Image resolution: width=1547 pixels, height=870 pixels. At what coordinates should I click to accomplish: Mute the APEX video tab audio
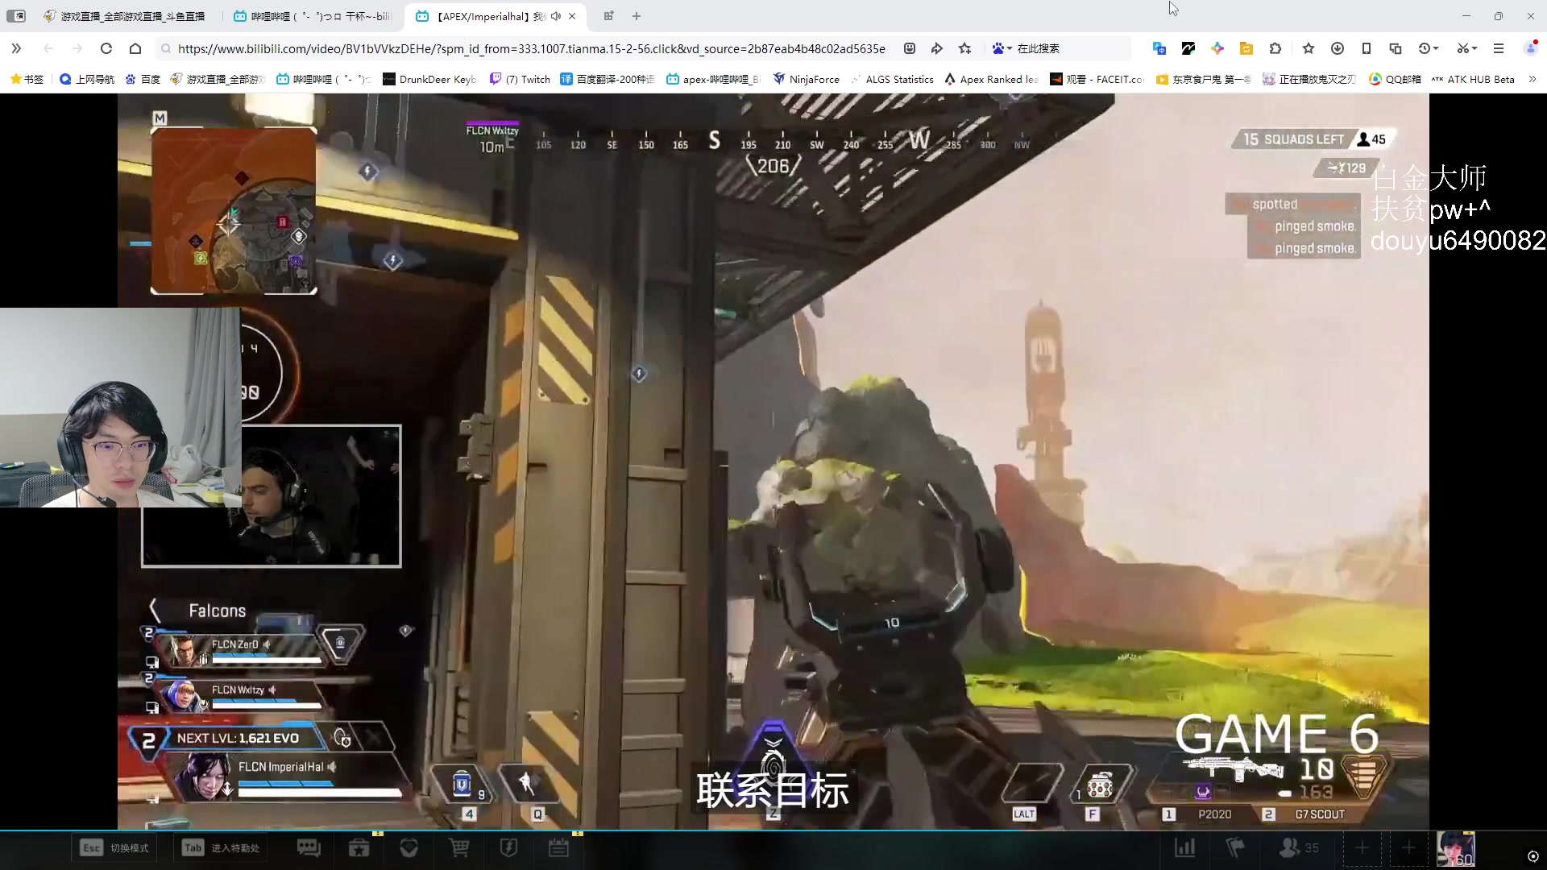point(556,16)
